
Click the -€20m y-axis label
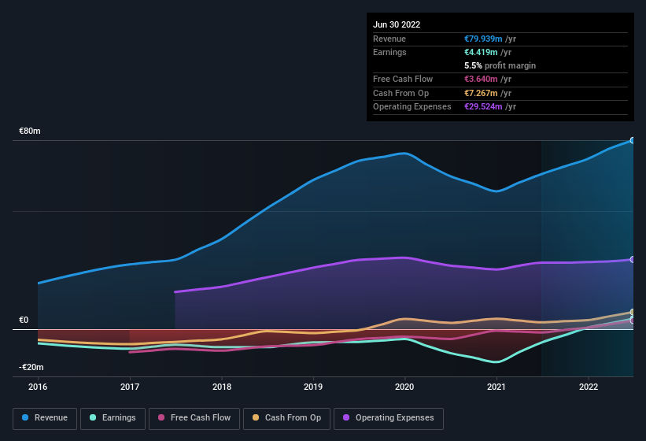[x=31, y=367]
